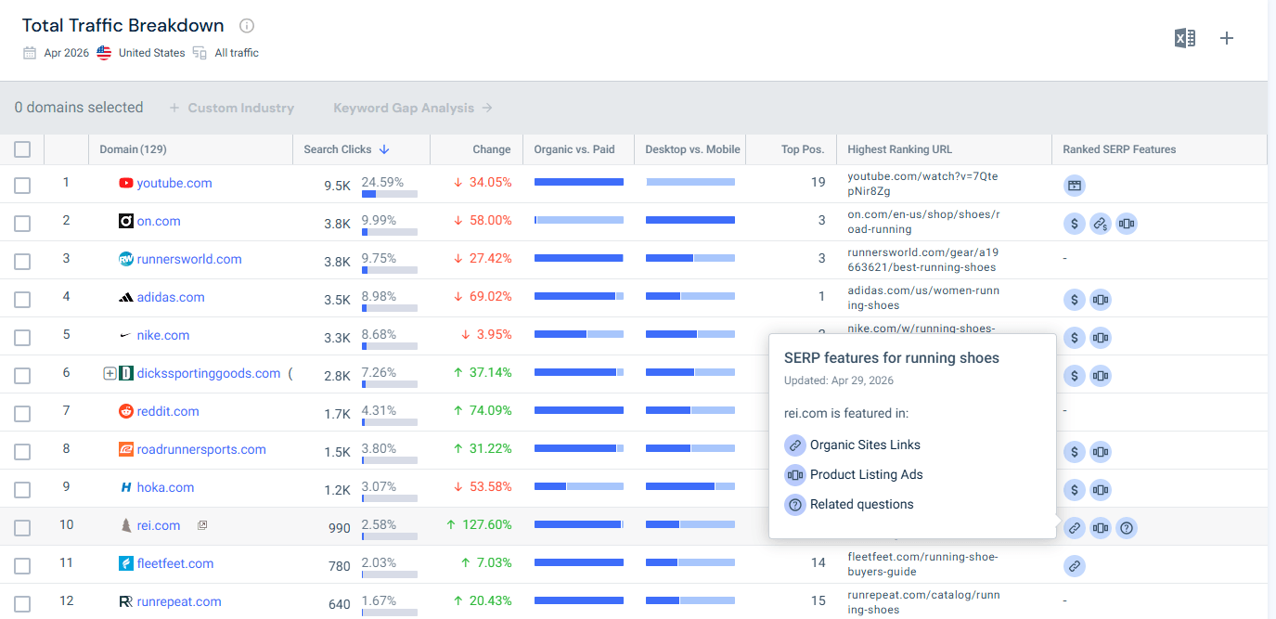Click the dollar ads icon in hoka.com row
This screenshot has width=1276, height=619.
pyautogui.click(x=1075, y=490)
